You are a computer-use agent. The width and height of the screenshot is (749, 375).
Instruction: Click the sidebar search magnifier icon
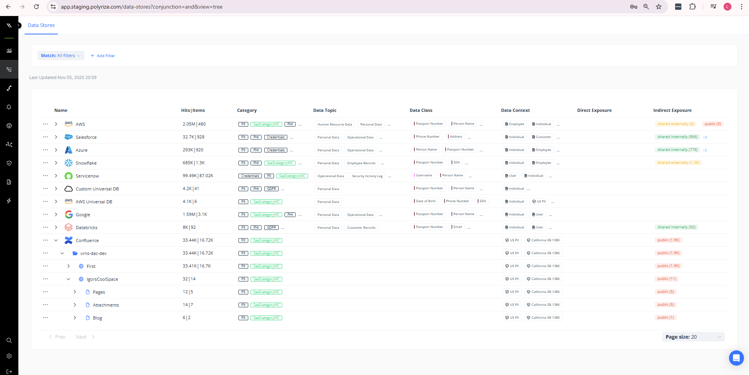point(9,341)
